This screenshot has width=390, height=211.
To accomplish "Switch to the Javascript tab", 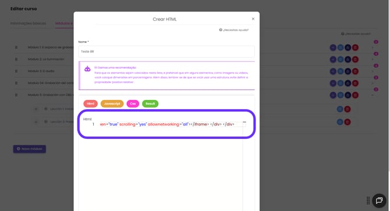I will pyautogui.click(x=112, y=104).
